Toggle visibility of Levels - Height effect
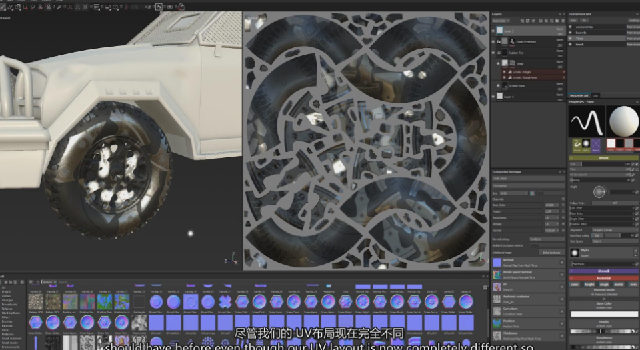This screenshot has width=640, height=350. 505,72
